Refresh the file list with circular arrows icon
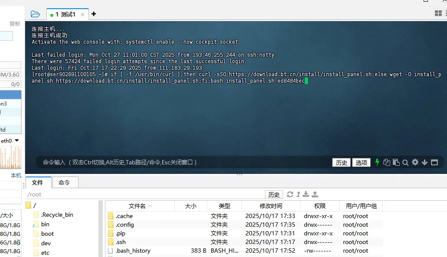 click(x=290, y=195)
